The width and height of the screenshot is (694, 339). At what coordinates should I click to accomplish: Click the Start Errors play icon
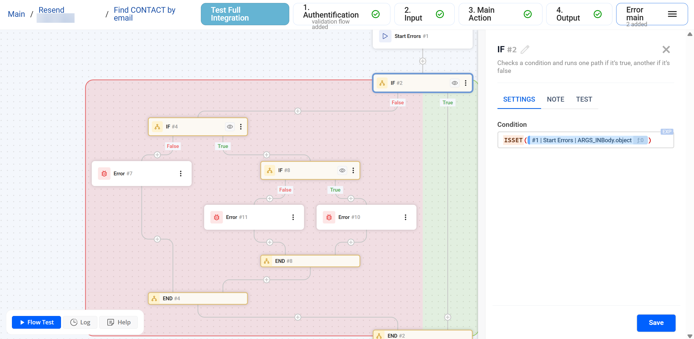point(385,36)
